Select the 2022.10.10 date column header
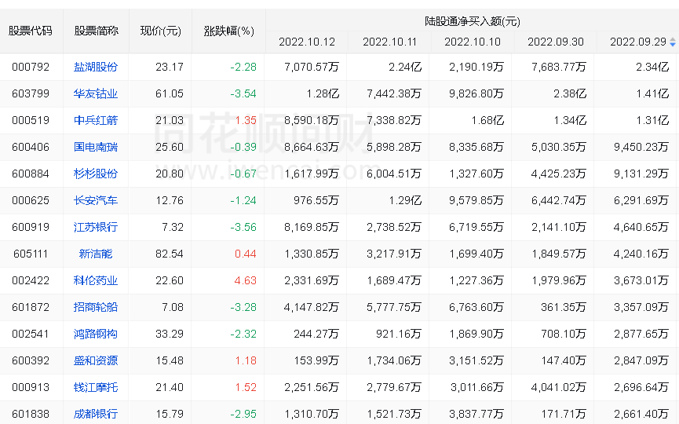The width and height of the screenshot is (679, 424). point(473,42)
